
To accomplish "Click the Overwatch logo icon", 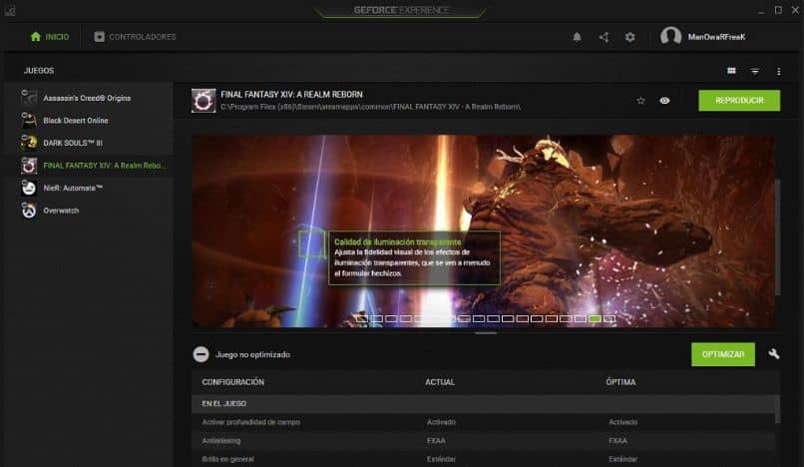I will point(29,211).
